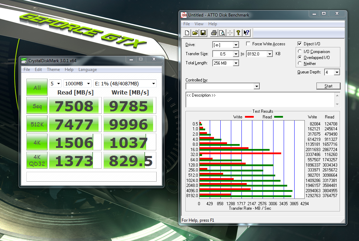Open the test count dropdown showing 5
Screen dimensions: 359x241
point(55,84)
